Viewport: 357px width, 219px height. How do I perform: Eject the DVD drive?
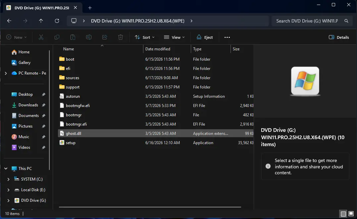(x=205, y=37)
